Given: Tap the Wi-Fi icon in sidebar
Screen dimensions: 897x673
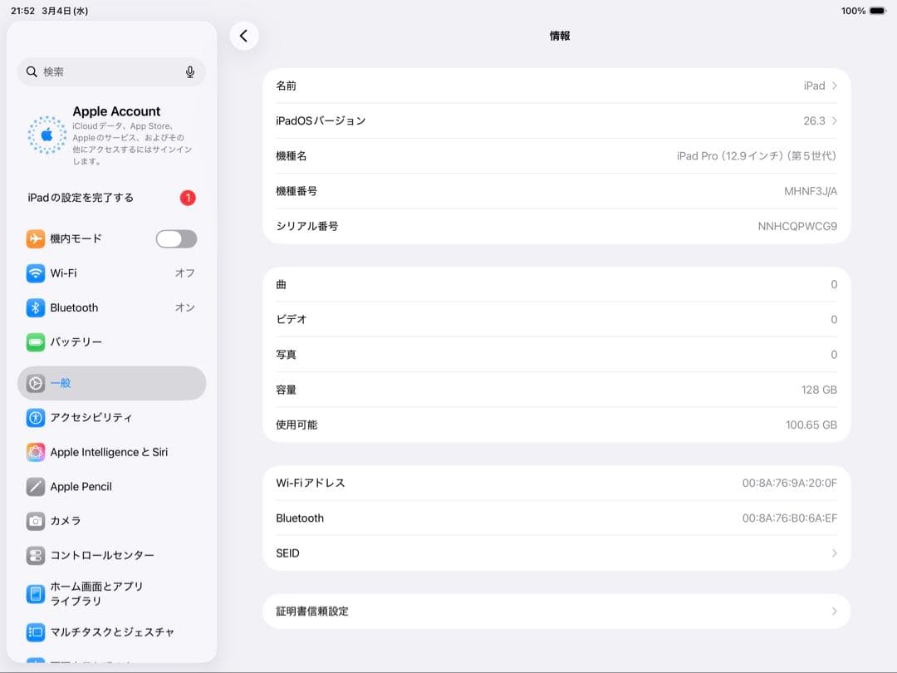Looking at the screenshot, I should click(36, 273).
